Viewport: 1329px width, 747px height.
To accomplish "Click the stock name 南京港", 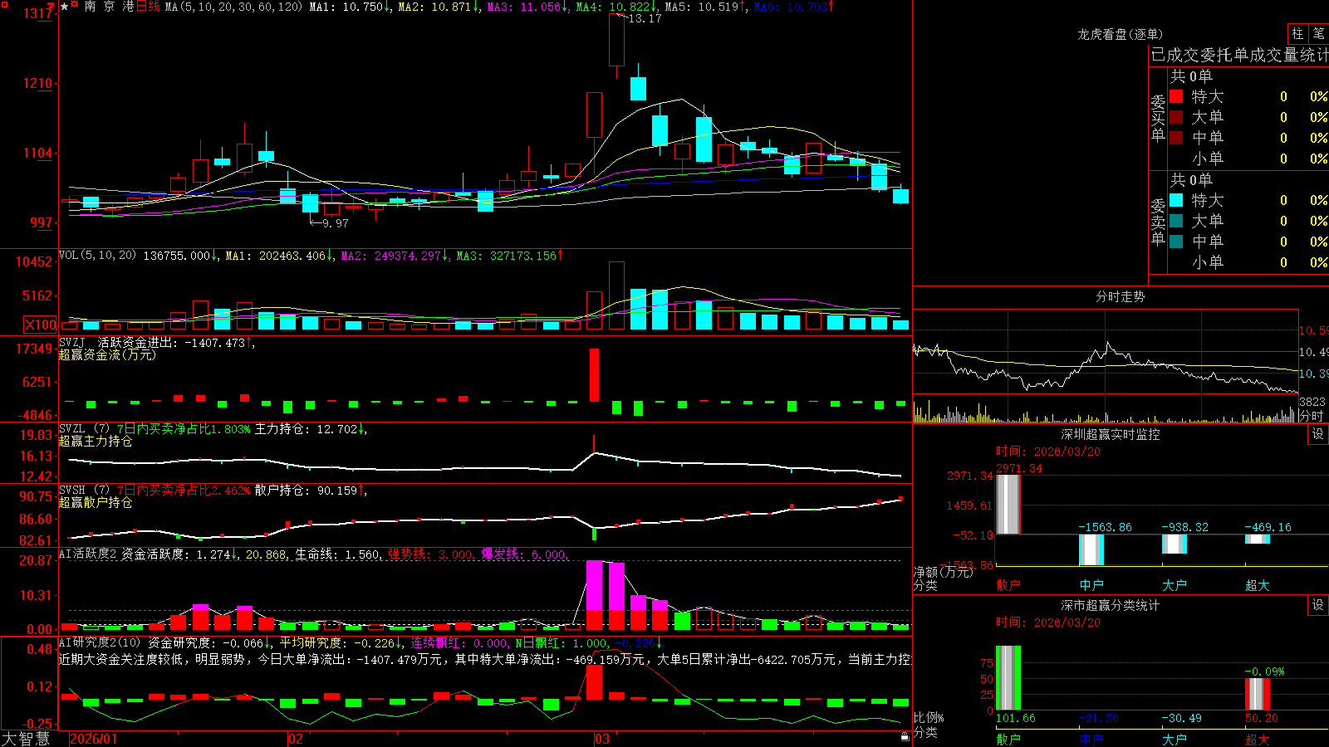I will point(109,7).
